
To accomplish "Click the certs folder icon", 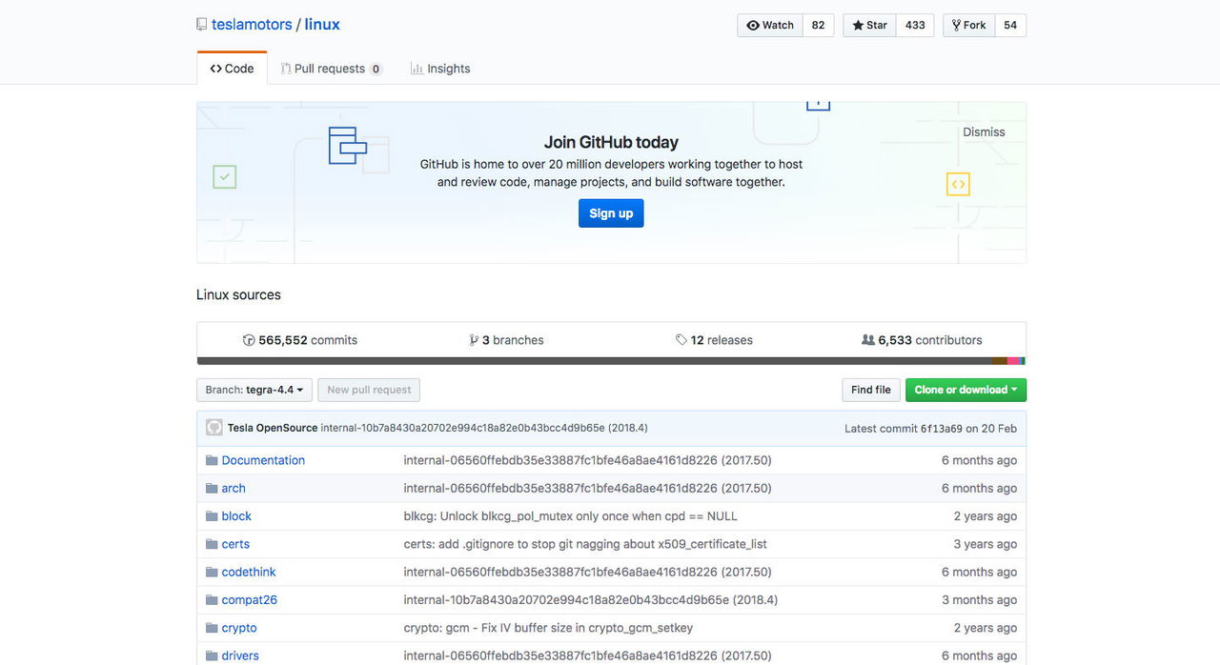I will click(212, 544).
